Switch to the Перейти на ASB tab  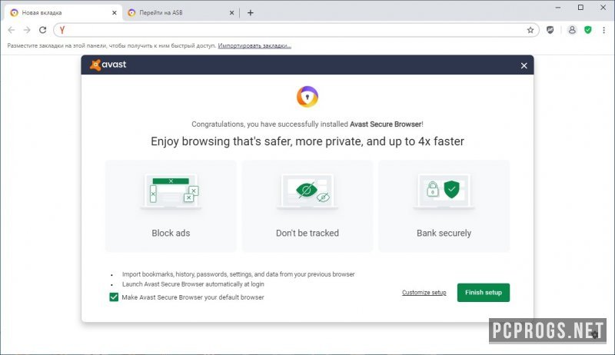coord(181,12)
